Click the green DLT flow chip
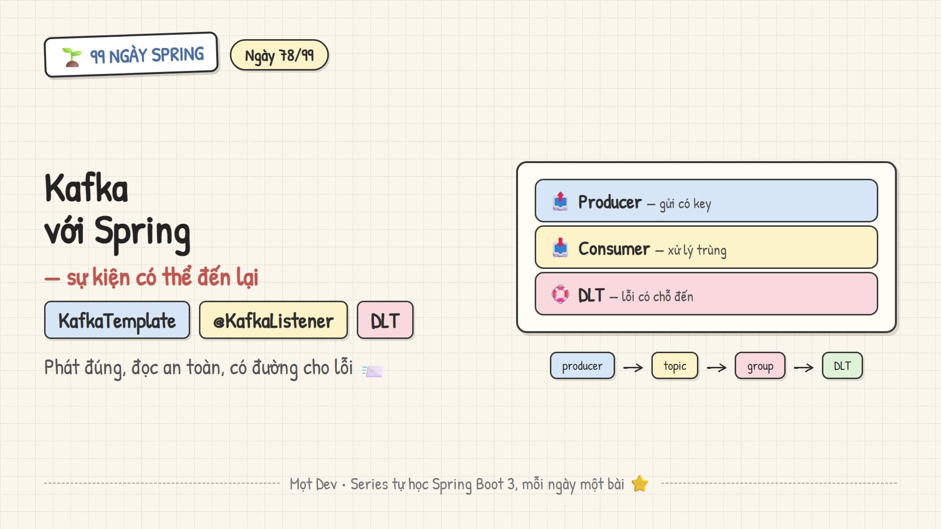 click(x=842, y=366)
